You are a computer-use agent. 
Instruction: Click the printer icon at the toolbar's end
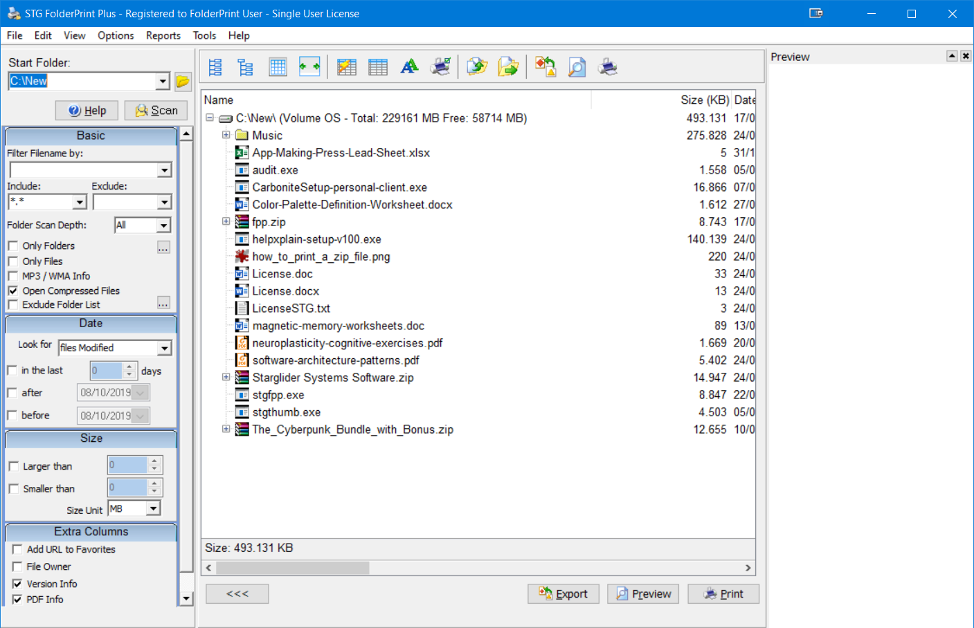[x=608, y=66]
